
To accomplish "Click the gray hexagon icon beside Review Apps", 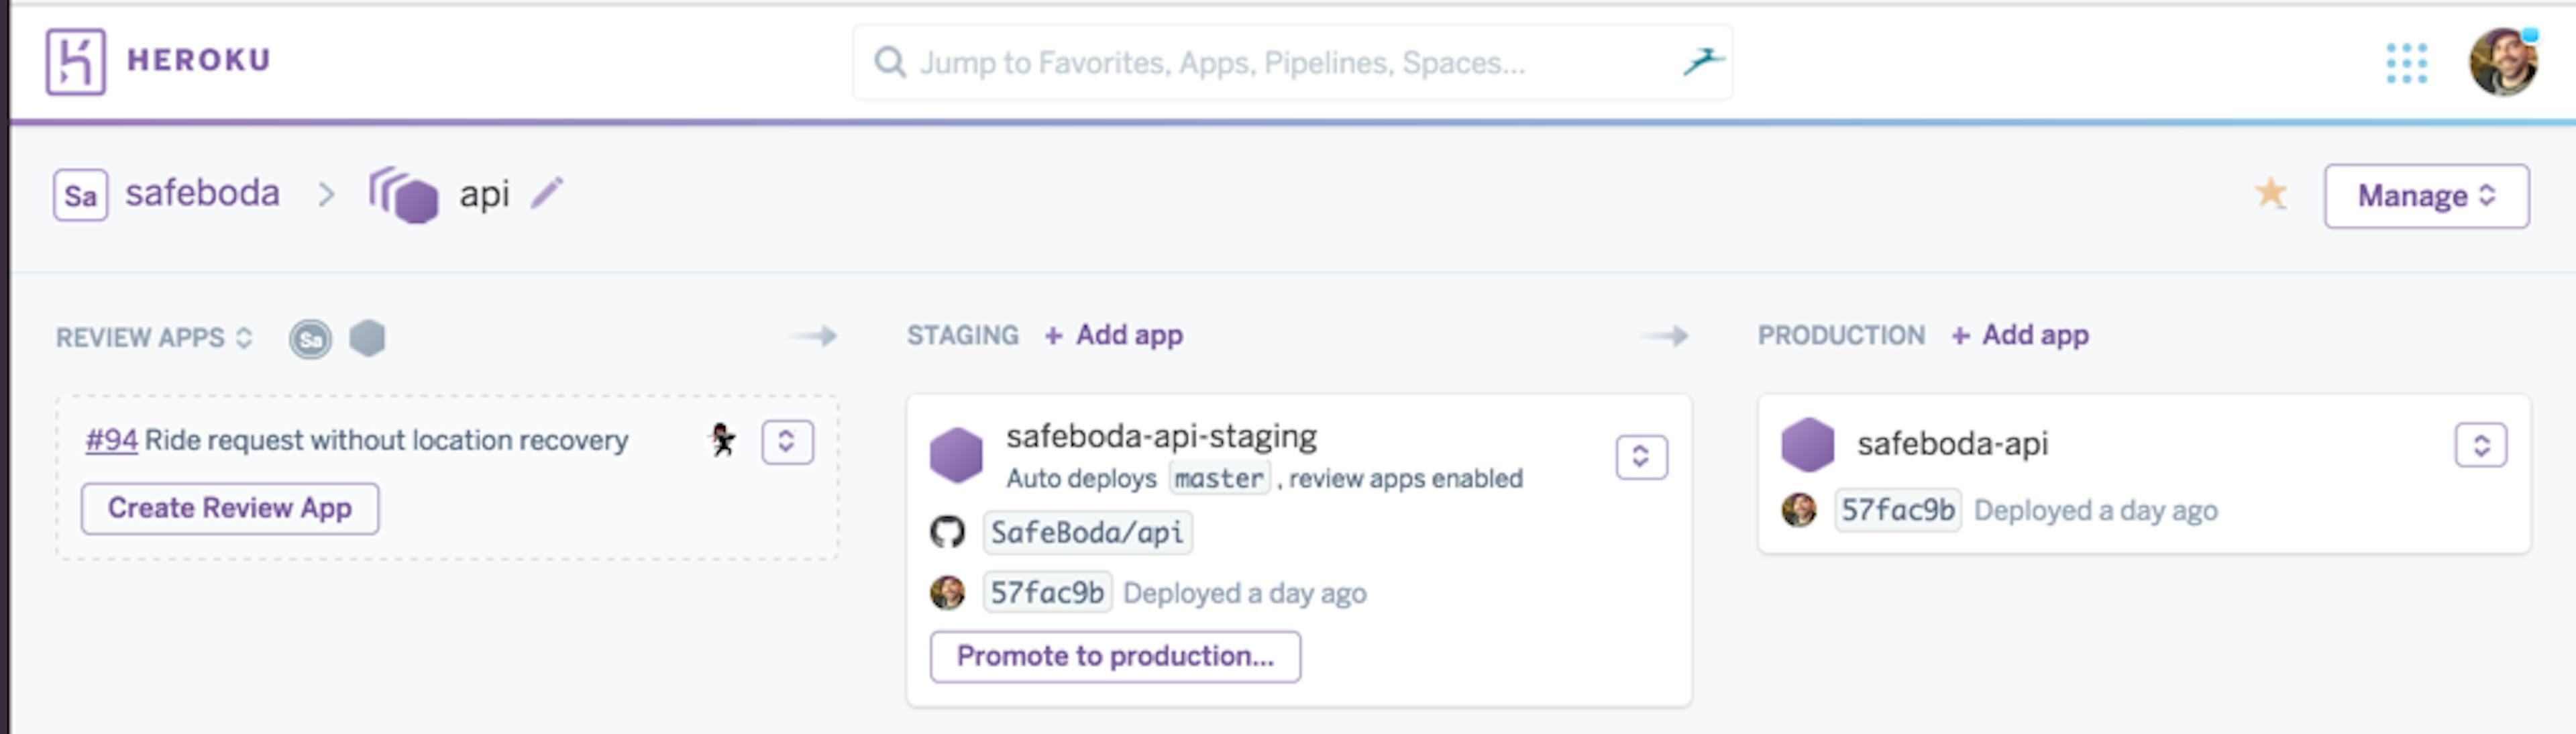I will pos(367,338).
